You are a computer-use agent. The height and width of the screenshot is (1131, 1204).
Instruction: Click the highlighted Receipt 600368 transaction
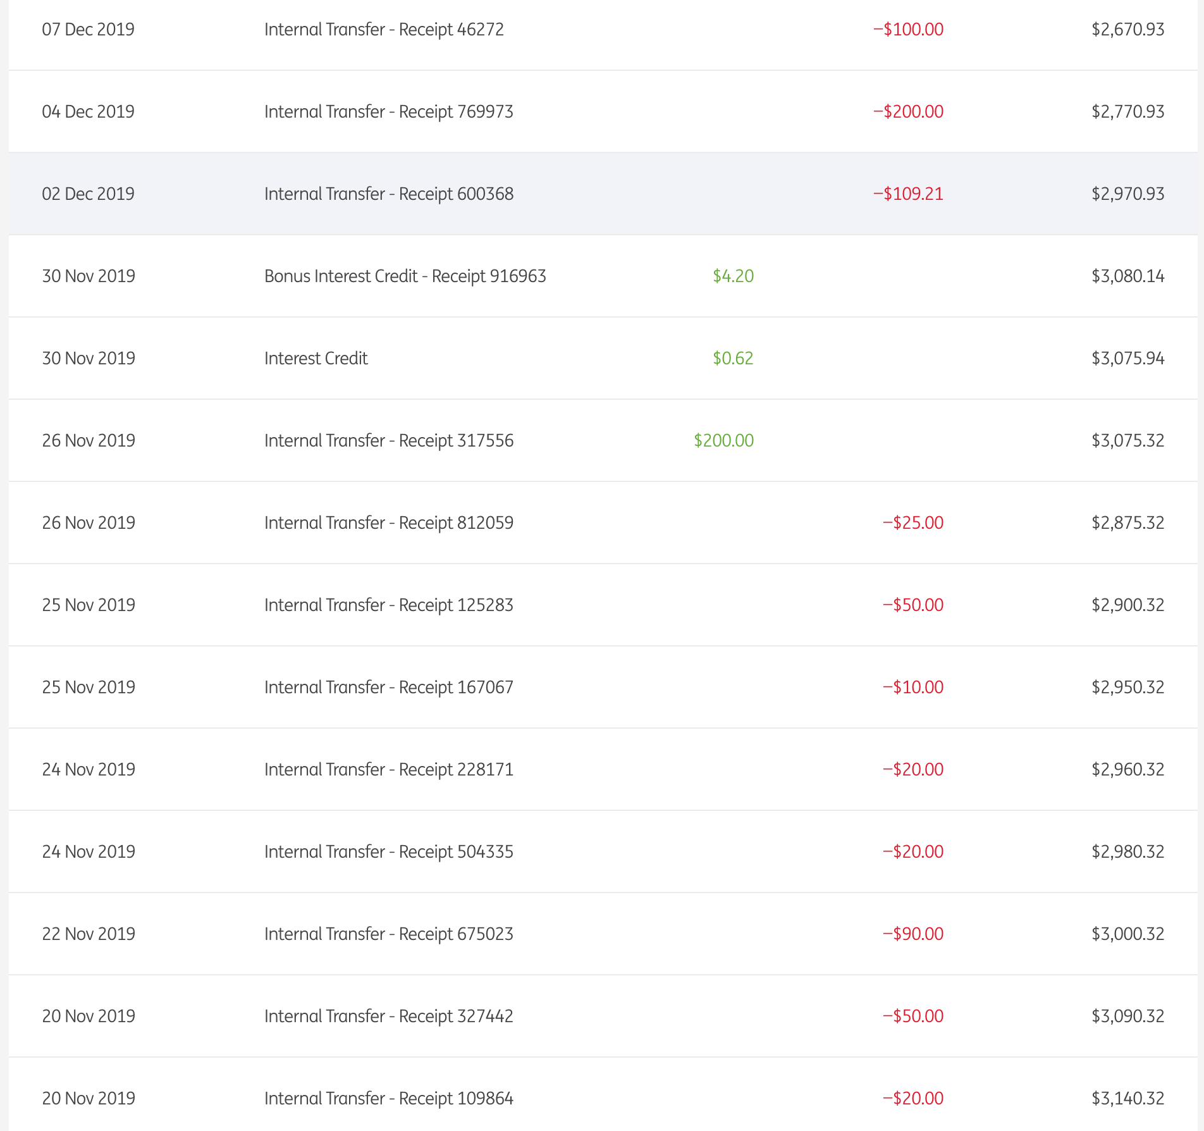(x=388, y=194)
